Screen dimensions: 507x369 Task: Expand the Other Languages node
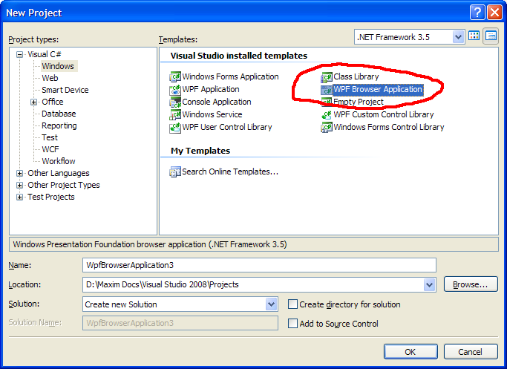pos(20,173)
